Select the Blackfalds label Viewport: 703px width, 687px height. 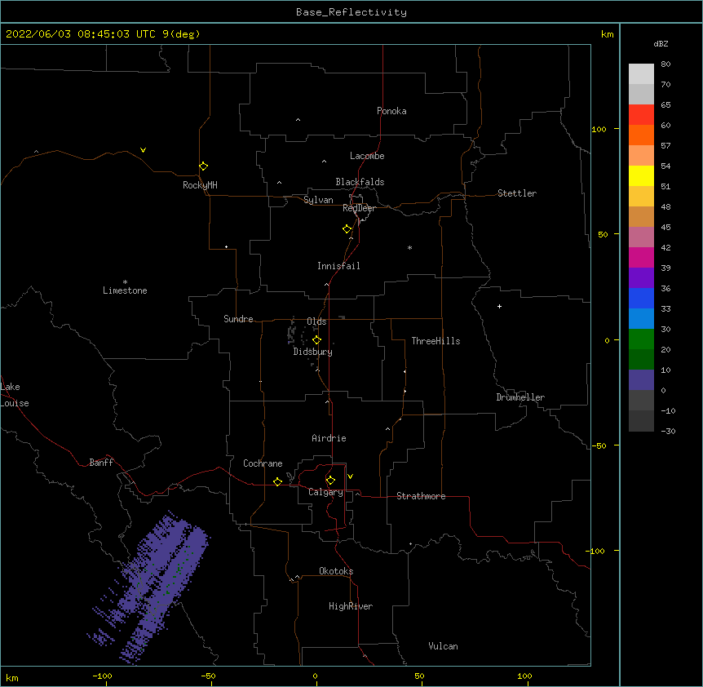tap(360, 182)
